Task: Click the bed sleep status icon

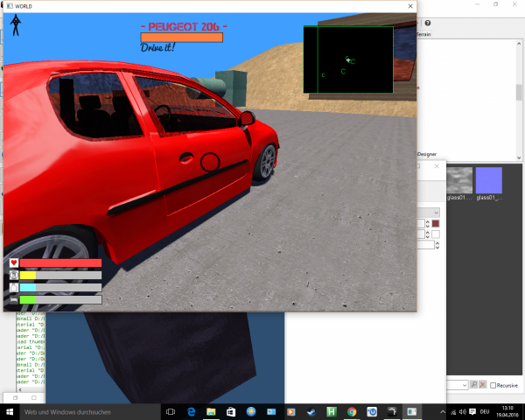Action: click(x=14, y=299)
